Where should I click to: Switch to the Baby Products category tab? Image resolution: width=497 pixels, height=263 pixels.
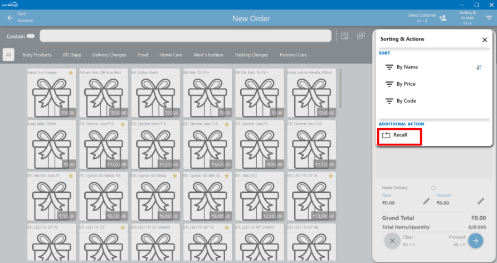(x=37, y=55)
